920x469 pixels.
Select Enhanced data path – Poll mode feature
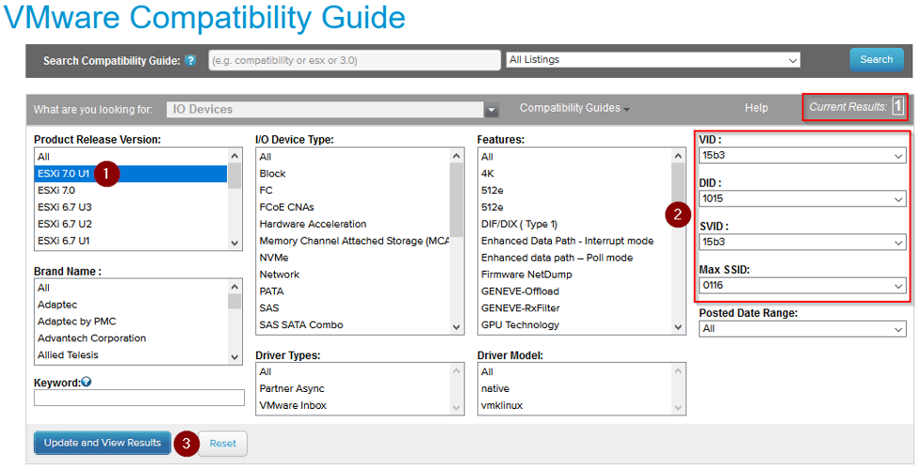pyautogui.click(x=575, y=258)
